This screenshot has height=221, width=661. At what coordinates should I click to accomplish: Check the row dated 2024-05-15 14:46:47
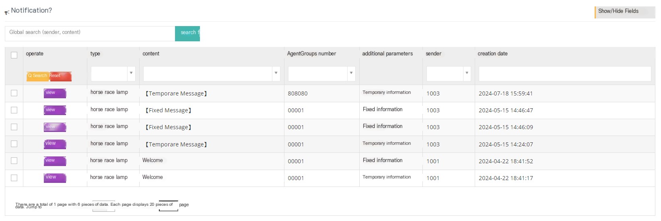14,110
